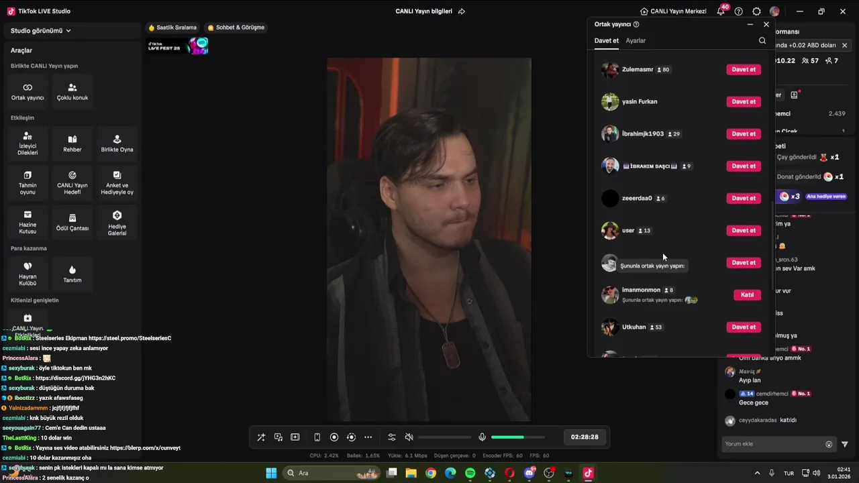
Task: Open the three-dots more options menu
Action: click(368, 437)
